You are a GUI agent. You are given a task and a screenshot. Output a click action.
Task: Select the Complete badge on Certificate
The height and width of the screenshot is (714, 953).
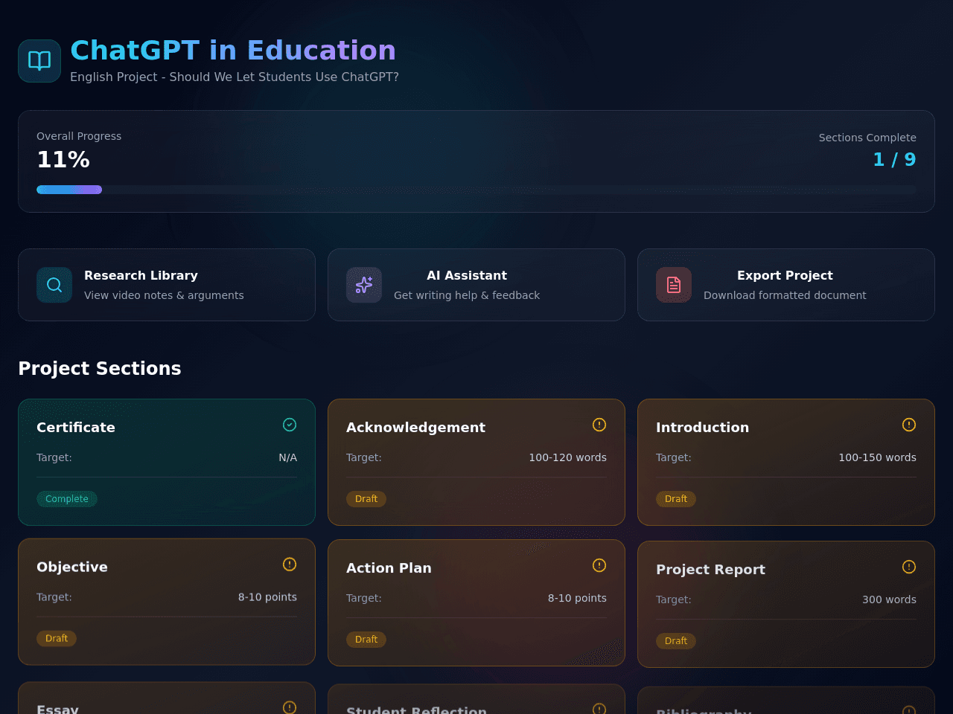67,499
